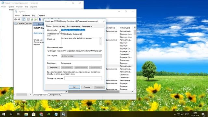The width and height of the screenshot is (208, 117).
Task: Click the properties sheet icon in the Services toolbar
Action: pos(28,19)
